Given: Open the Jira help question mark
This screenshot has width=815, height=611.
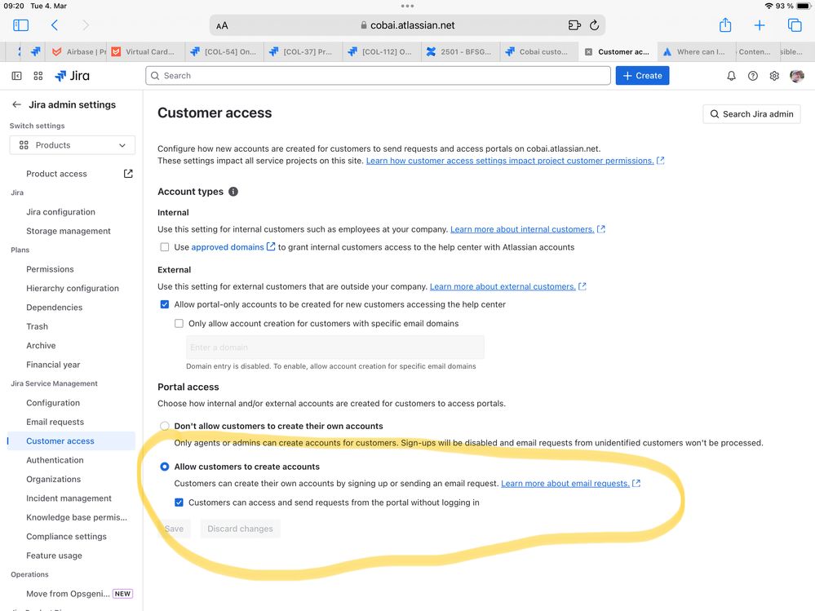Looking at the screenshot, I should [x=753, y=76].
